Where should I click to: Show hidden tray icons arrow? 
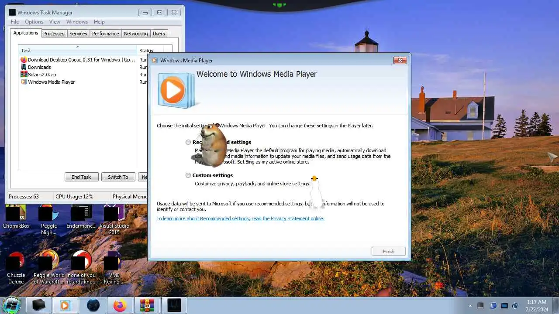pyautogui.click(x=470, y=306)
